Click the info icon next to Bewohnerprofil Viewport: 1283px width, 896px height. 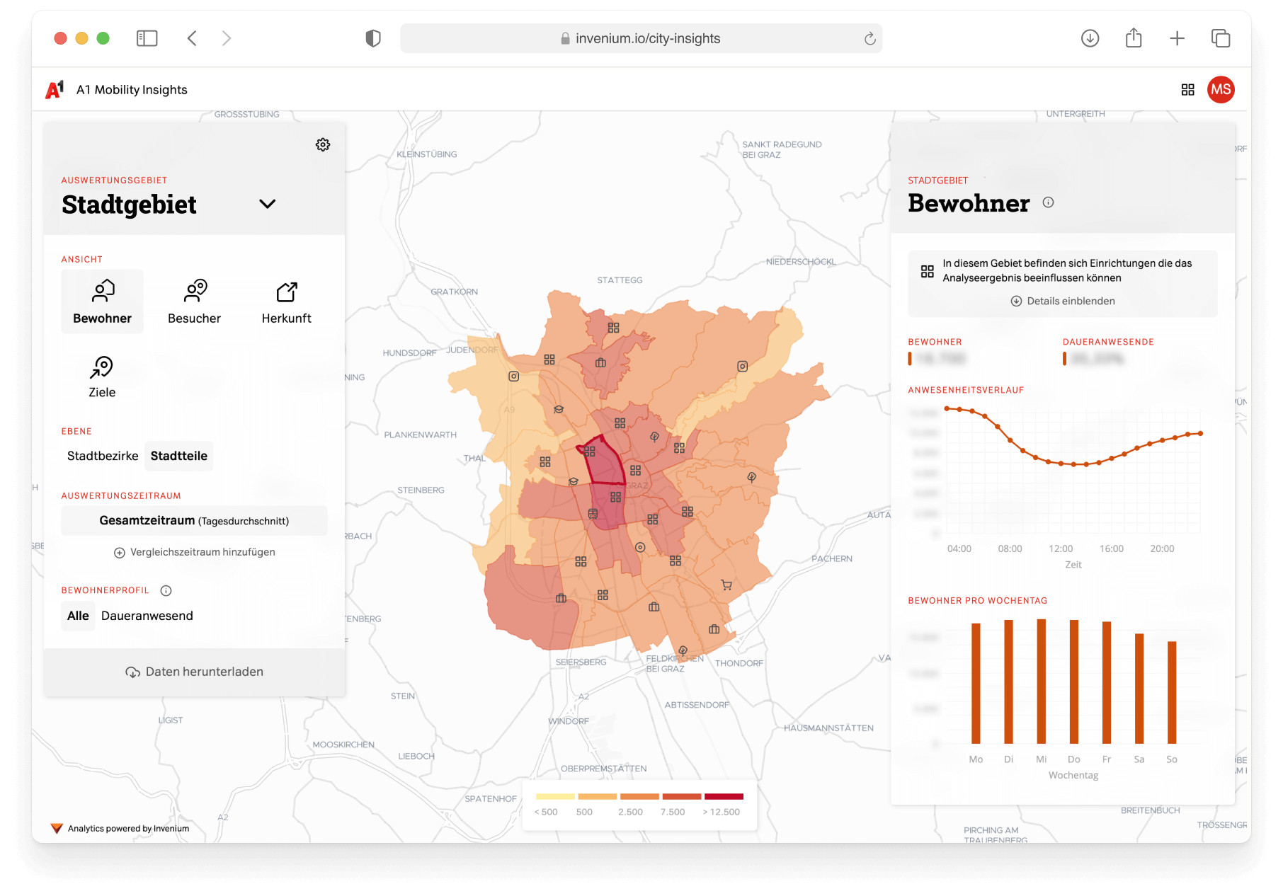pyautogui.click(x=166, y=590)
